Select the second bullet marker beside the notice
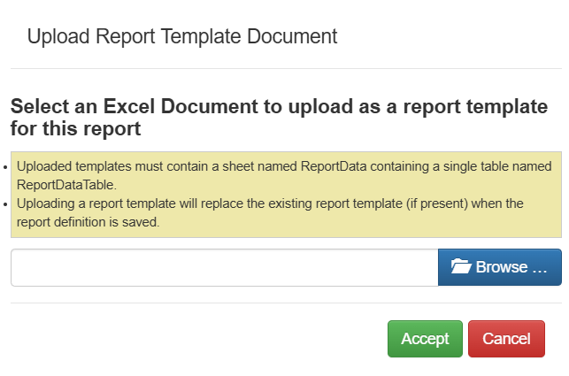Viewport: 569px width, 376px height. pos(5,204)
